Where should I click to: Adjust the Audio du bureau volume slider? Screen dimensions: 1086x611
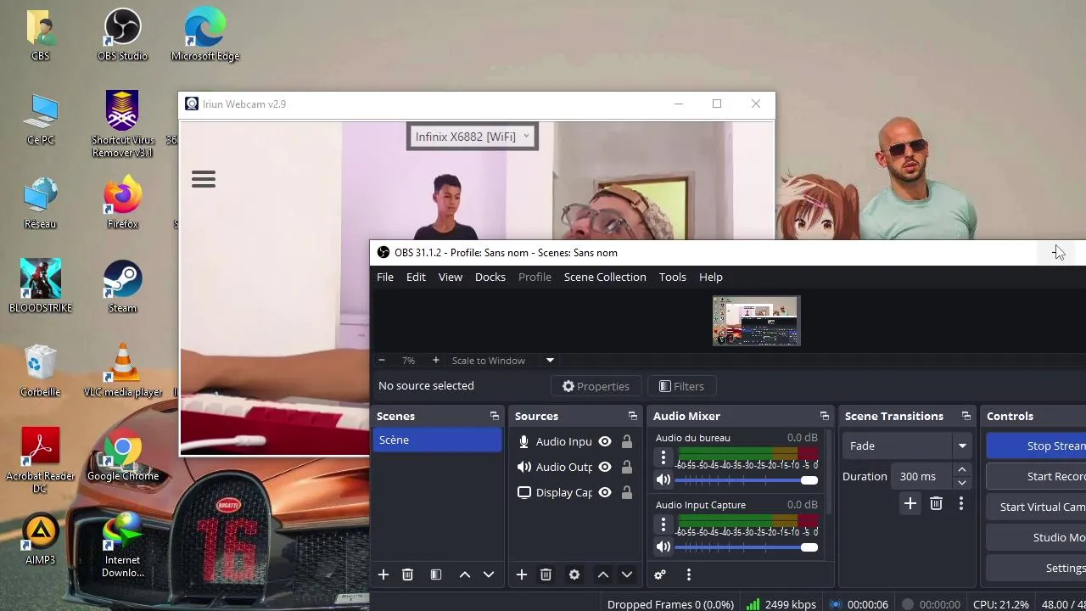coord(747,480)
